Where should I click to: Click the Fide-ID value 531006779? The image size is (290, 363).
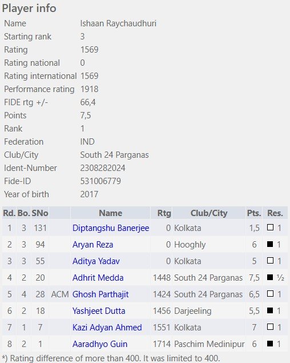tap(100, 181)
